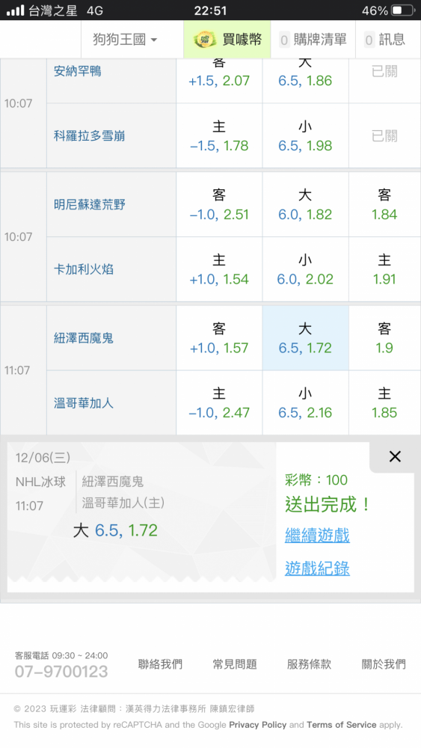Pick 主 1.91 moneyline for 卡加利火焰
Viewport: 421px width, 748px height.
click(x=384, y=269)
